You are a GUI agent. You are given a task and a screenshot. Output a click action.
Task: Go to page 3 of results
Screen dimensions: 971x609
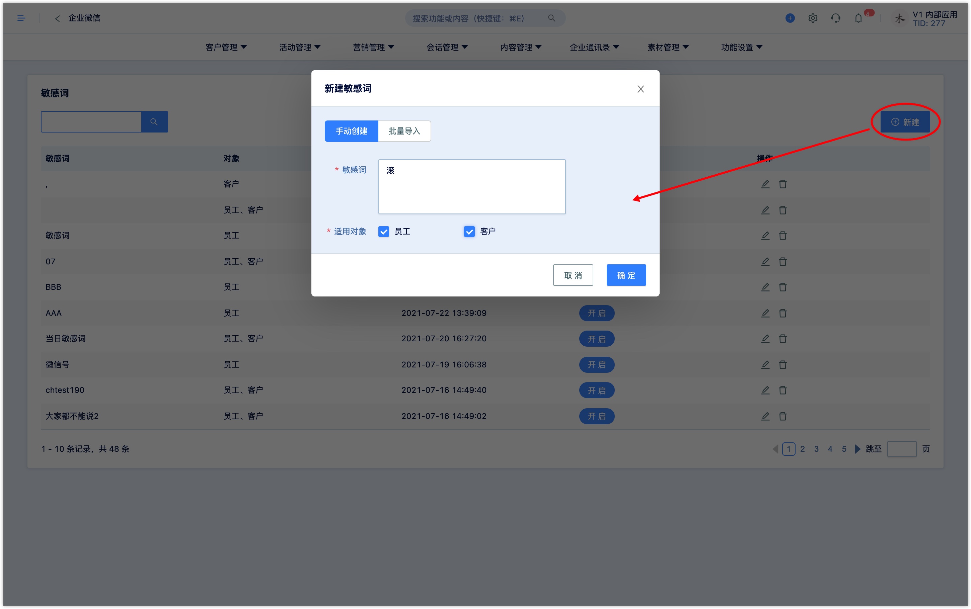point(816,449)
